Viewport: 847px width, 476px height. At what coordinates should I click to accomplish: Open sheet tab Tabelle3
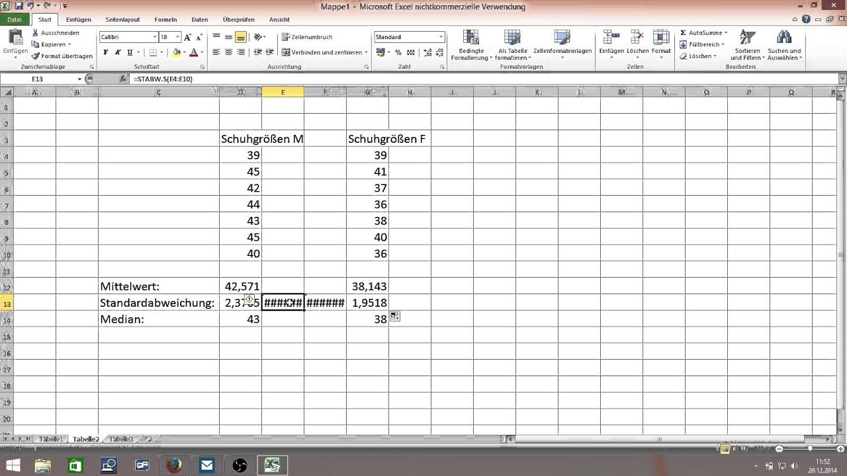[121, 439]
